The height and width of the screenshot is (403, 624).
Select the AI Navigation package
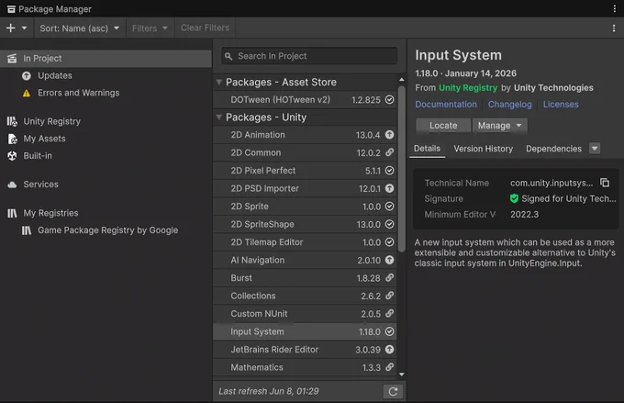pyautogui.click(x=305, y=261)
